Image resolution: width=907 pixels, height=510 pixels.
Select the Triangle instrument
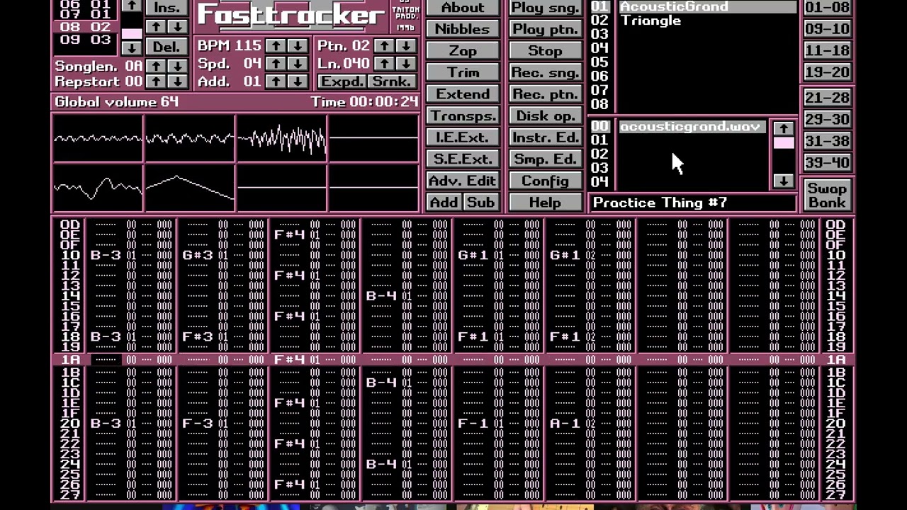click(707, 21)
